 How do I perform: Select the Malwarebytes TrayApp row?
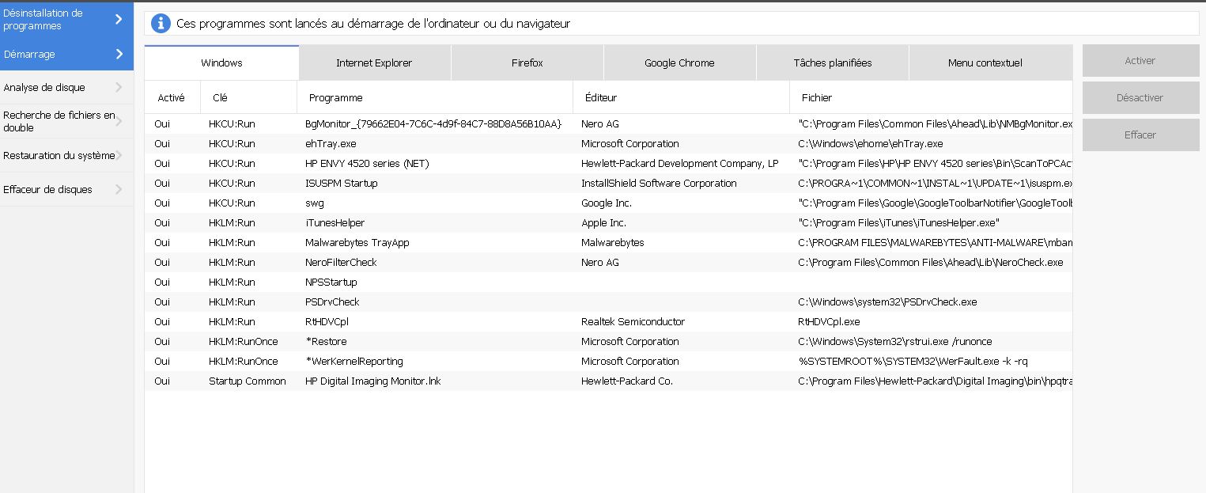pyautogui.click(x=357, y=242)
